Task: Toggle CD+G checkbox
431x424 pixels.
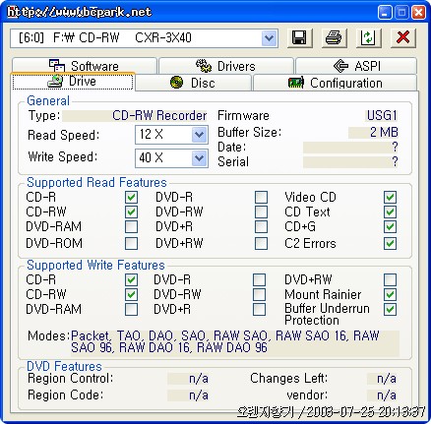Action: [x=391, y=227]
